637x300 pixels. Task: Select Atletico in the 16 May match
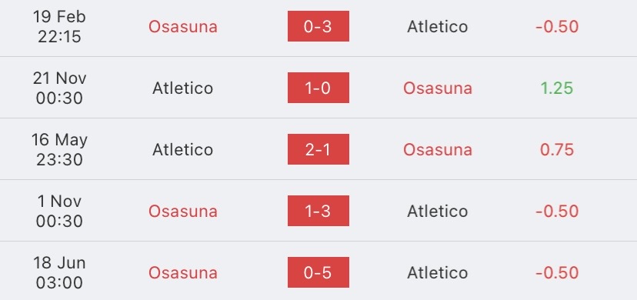(183, 149)
